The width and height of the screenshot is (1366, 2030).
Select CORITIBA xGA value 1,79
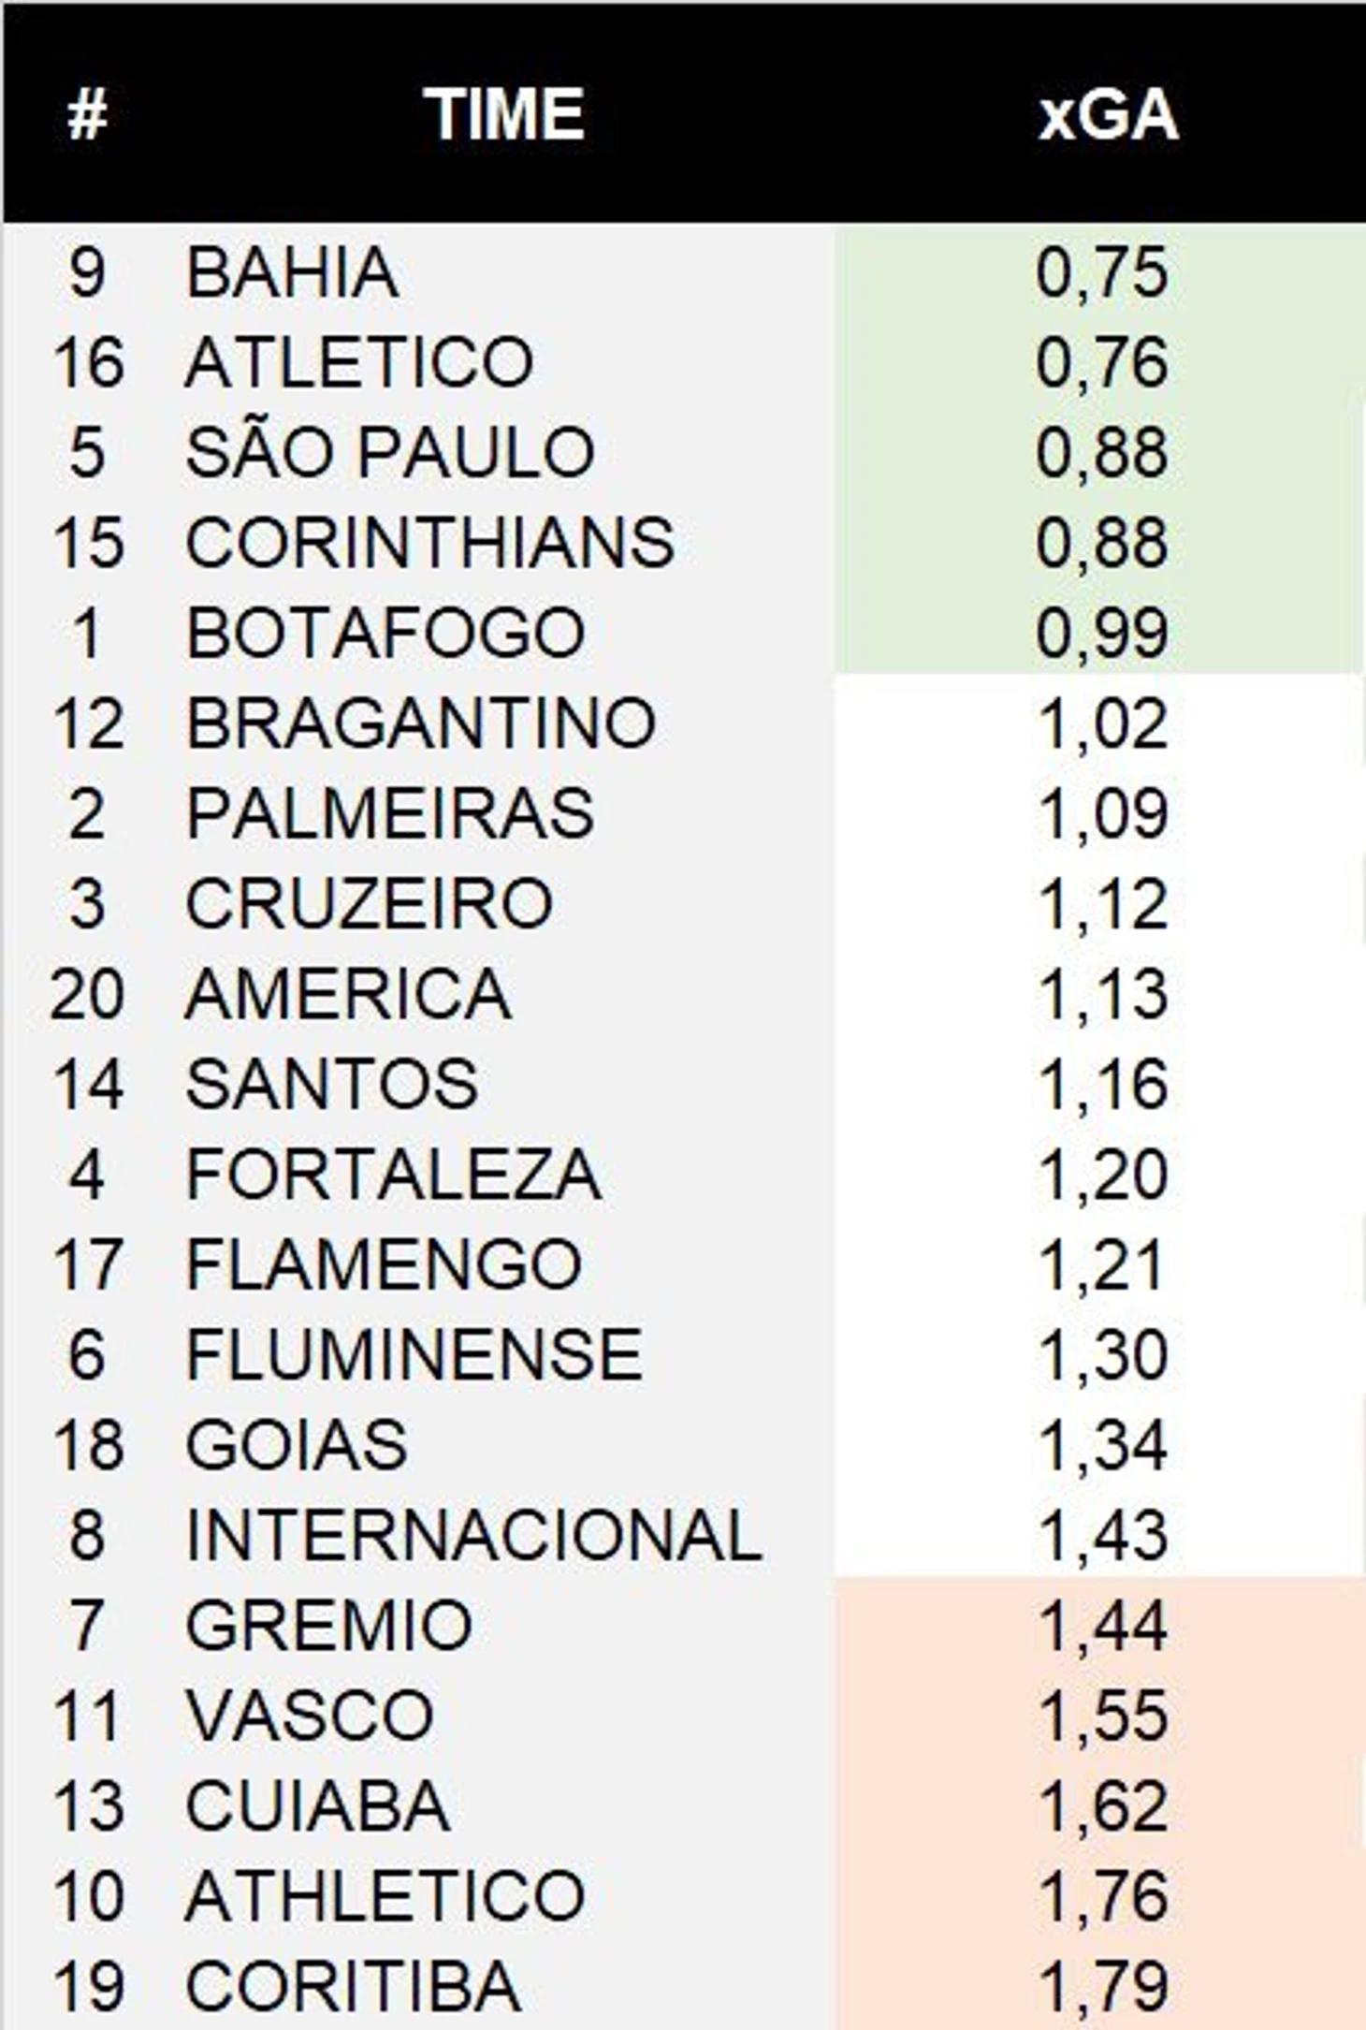[x=1104, y=1986]
